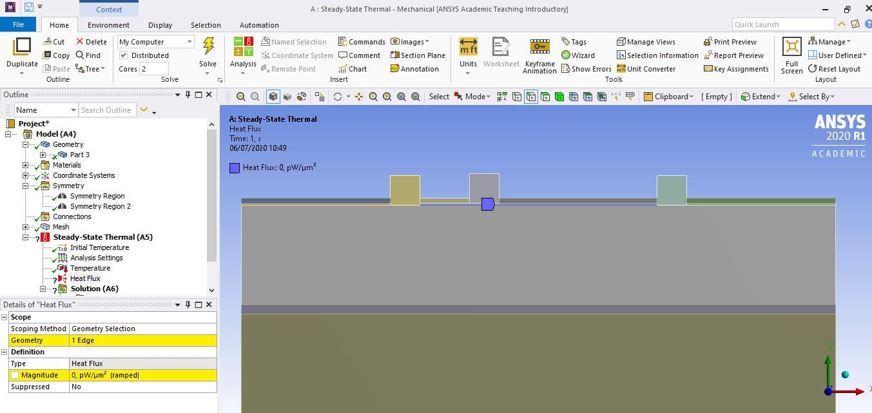
Task: Click in the Cores number field
Action: [154, 69]
